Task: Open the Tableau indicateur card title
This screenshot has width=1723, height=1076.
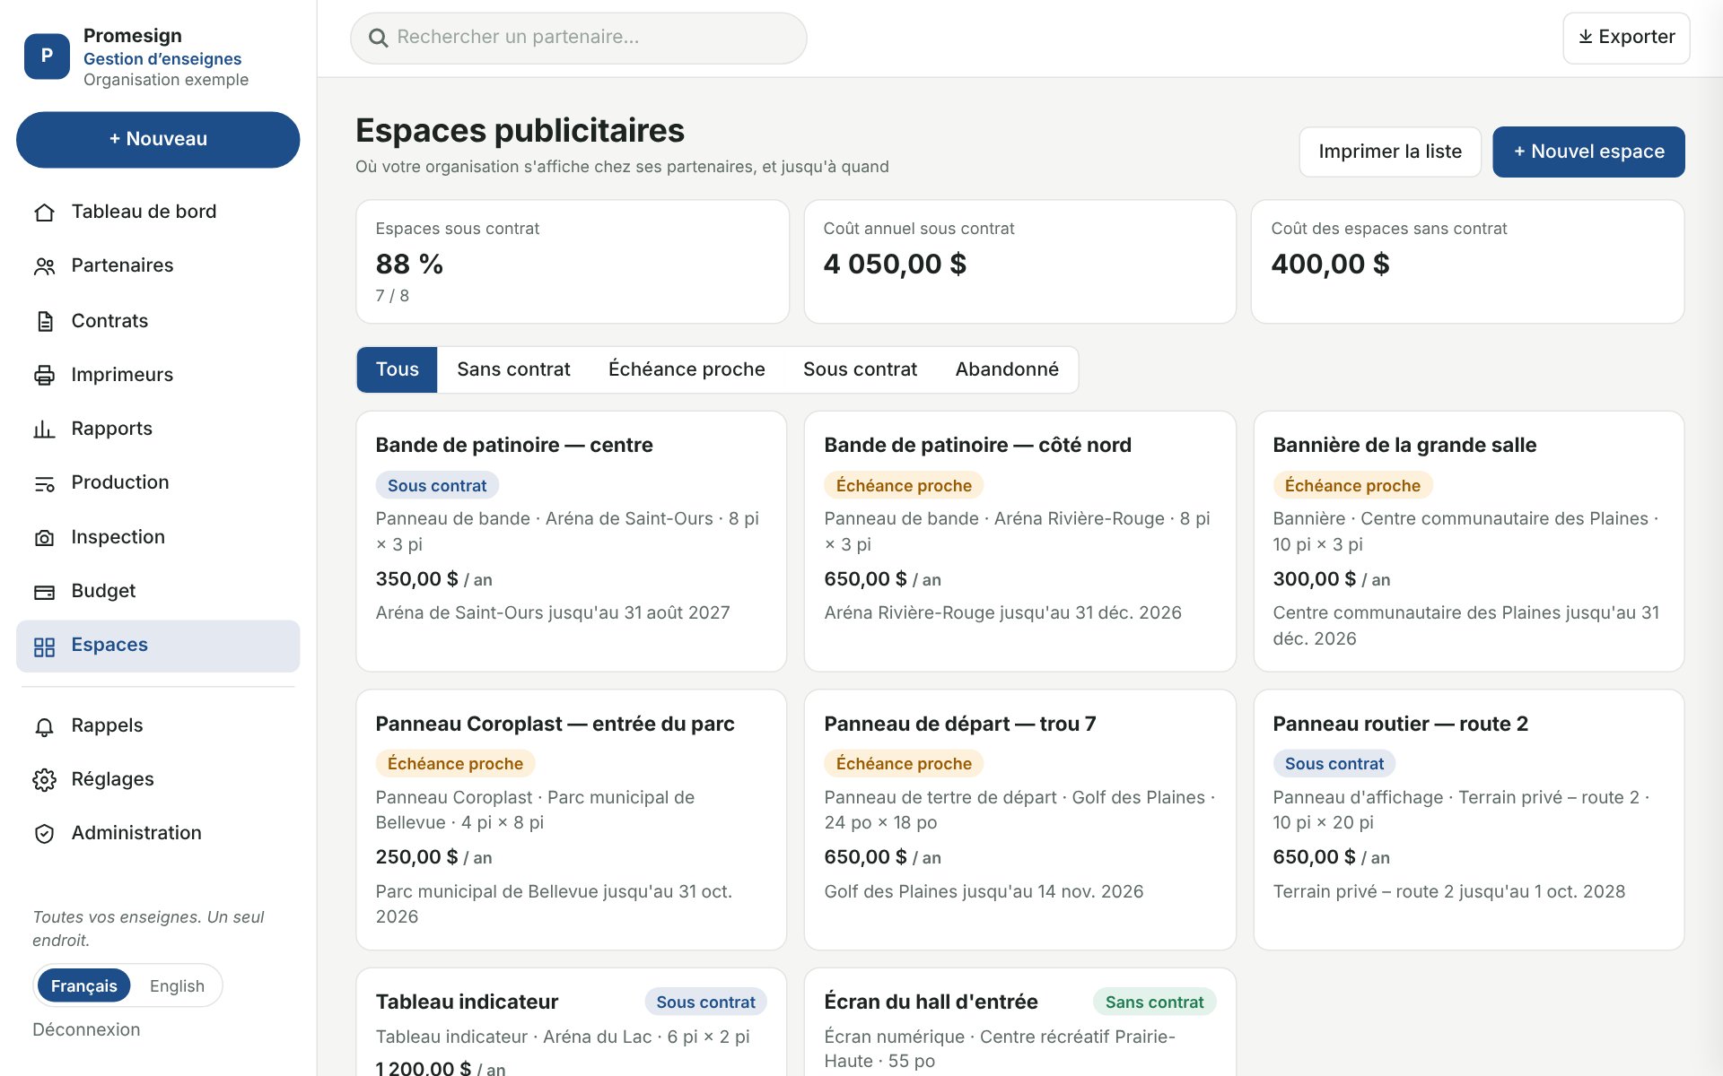Action: [467, 1002]
